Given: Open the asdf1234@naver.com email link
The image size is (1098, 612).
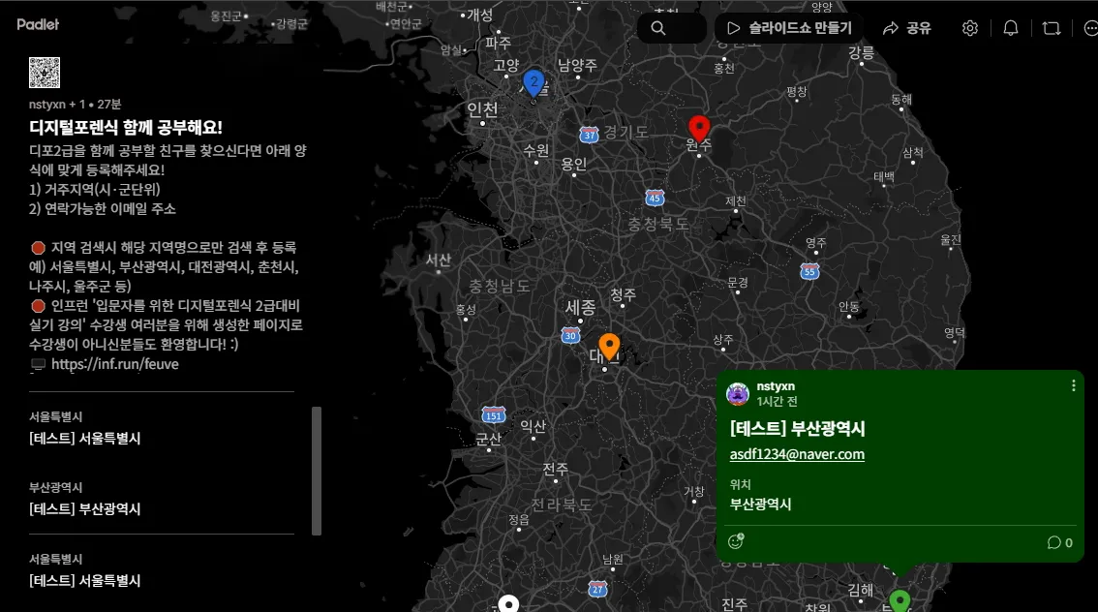Looking at the screenshot, I should tap(797, 454).
